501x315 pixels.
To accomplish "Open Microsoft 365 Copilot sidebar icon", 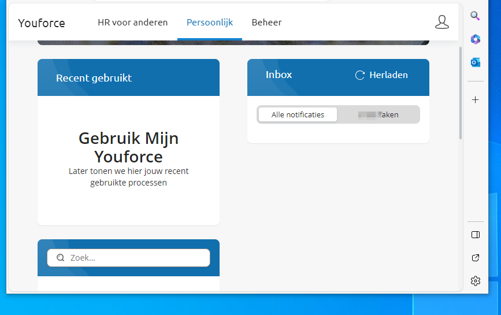I will click(476, 39).
